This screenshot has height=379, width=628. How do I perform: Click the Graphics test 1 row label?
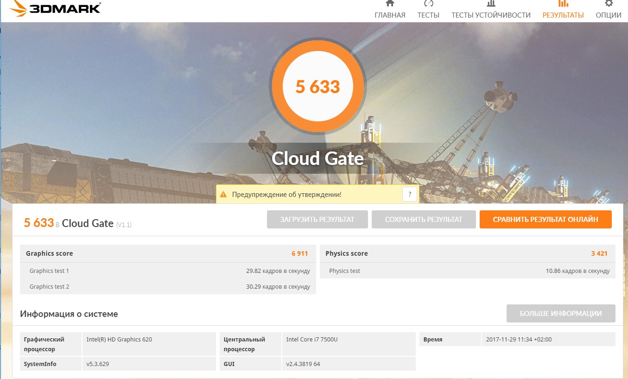coord(49,271)
